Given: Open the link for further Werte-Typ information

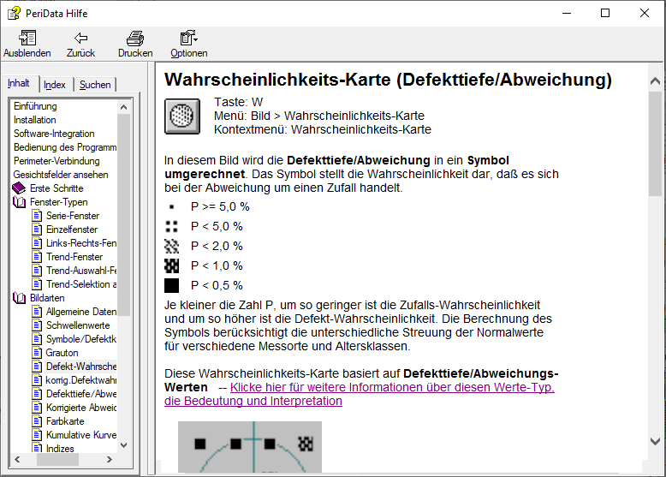Looking at the screenshot, I should pyautogui.click(x=392, y=387).
